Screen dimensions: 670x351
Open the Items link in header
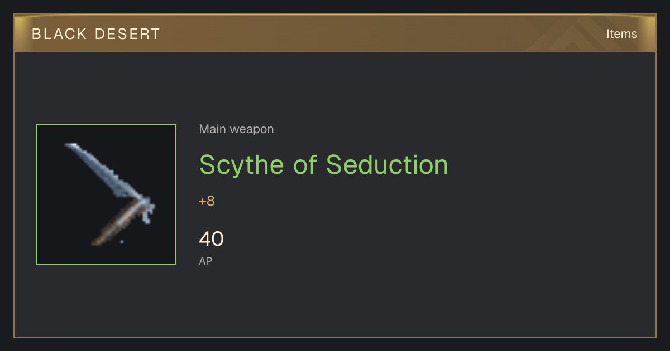pos(621,33)
